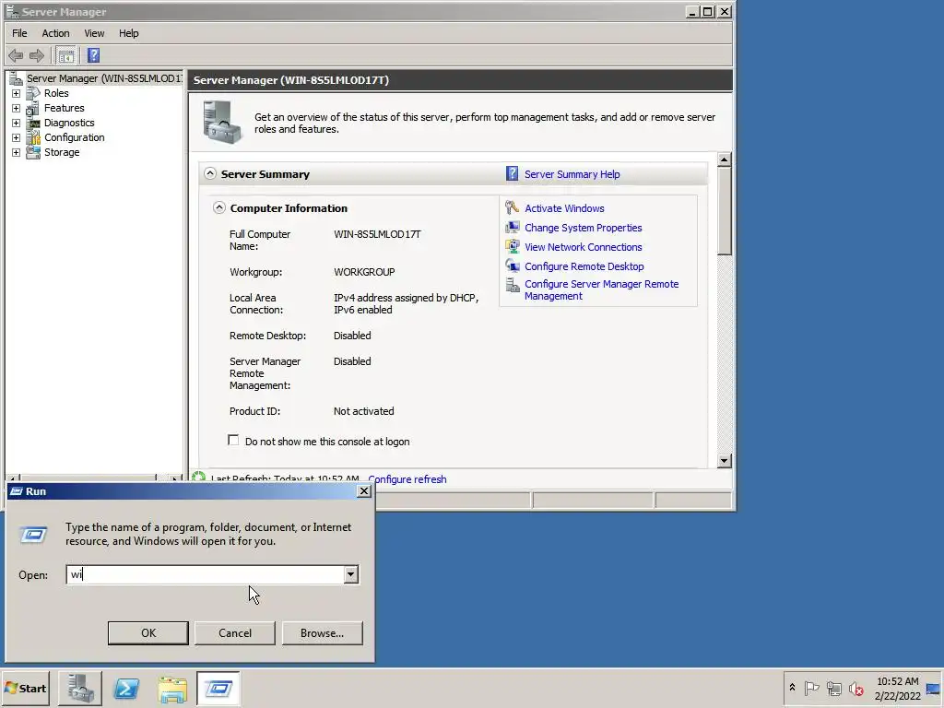Click the Configure Server Manager Remote Management icon
This screenshot has height=708, width=944.
tap(512, 285)
